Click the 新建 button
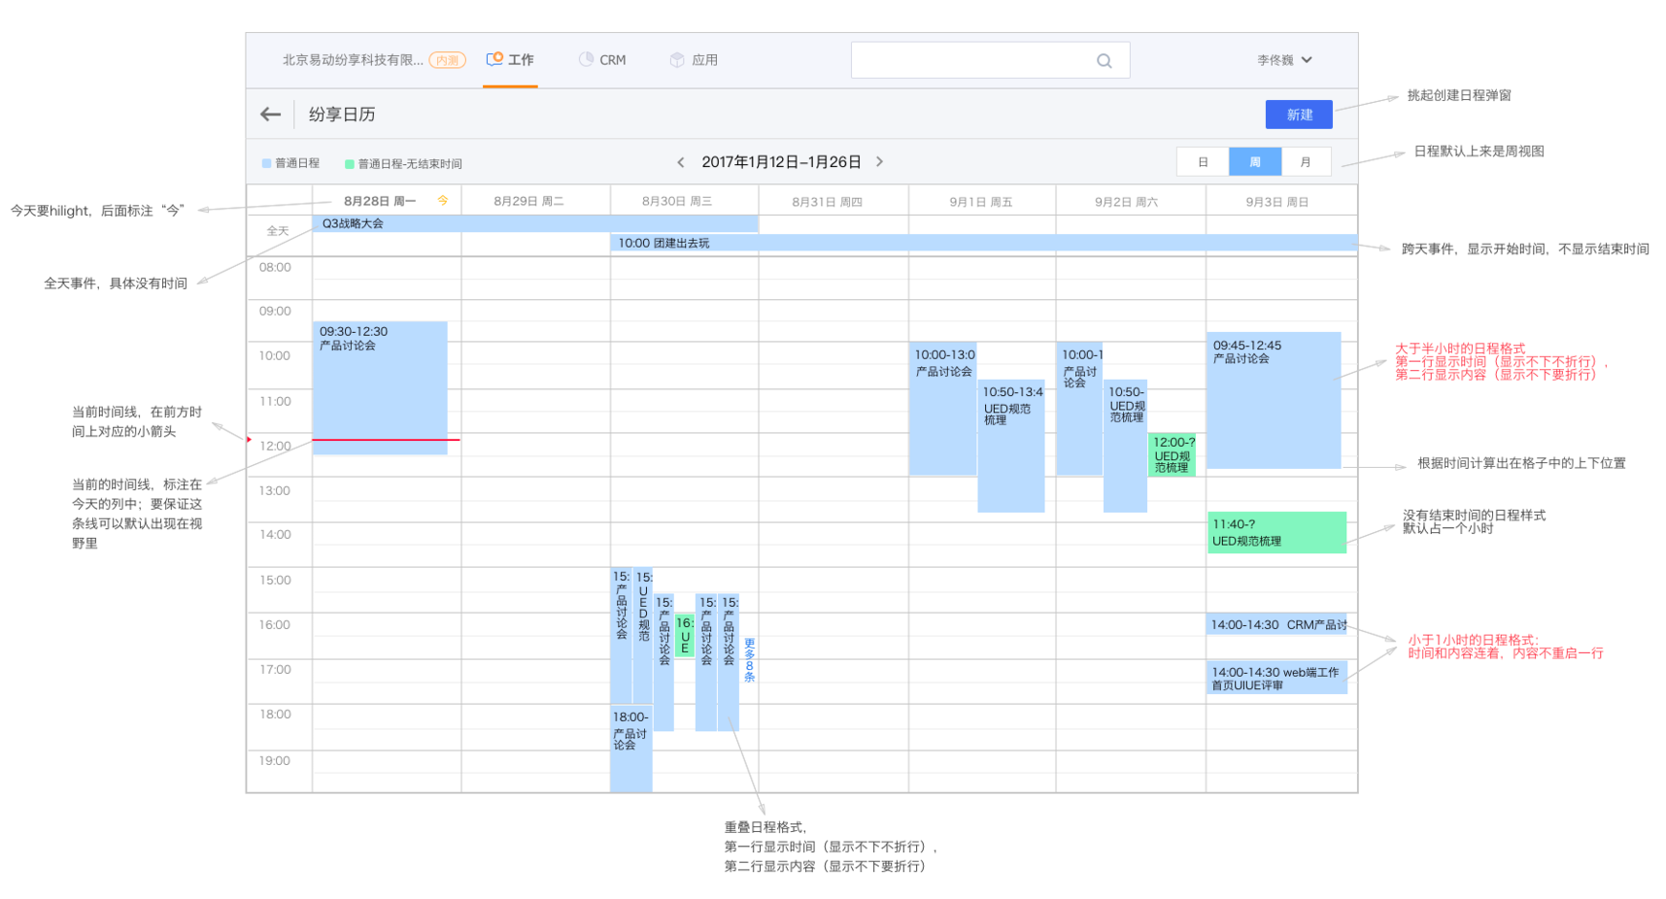 (1299, 115)
